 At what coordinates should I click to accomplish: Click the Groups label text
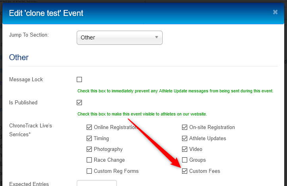(x=198, y=160)
